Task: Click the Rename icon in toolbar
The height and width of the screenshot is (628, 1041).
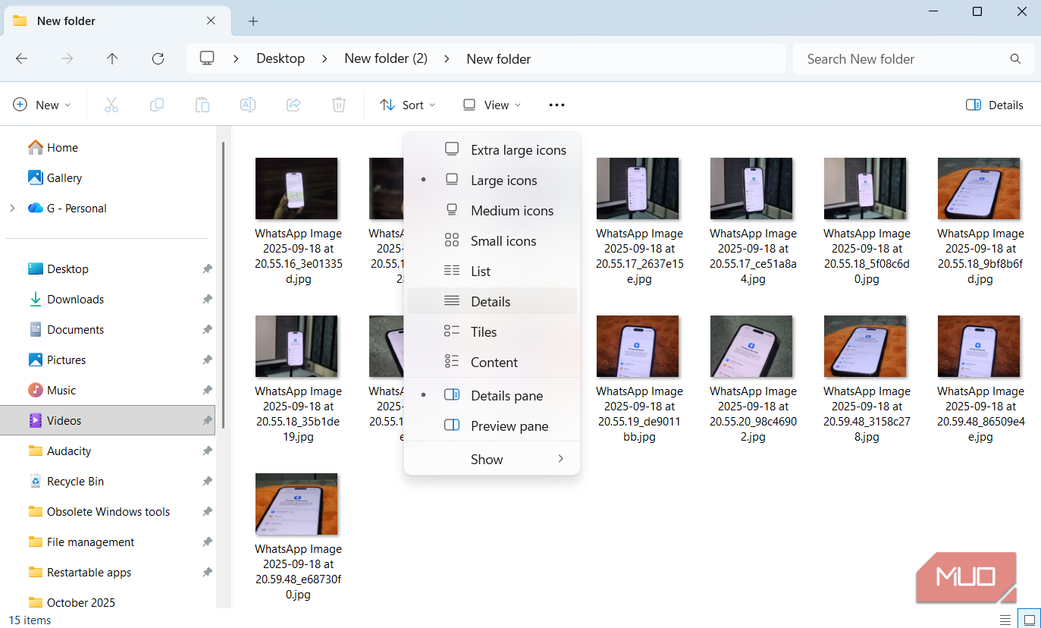Action: [248, 105]
